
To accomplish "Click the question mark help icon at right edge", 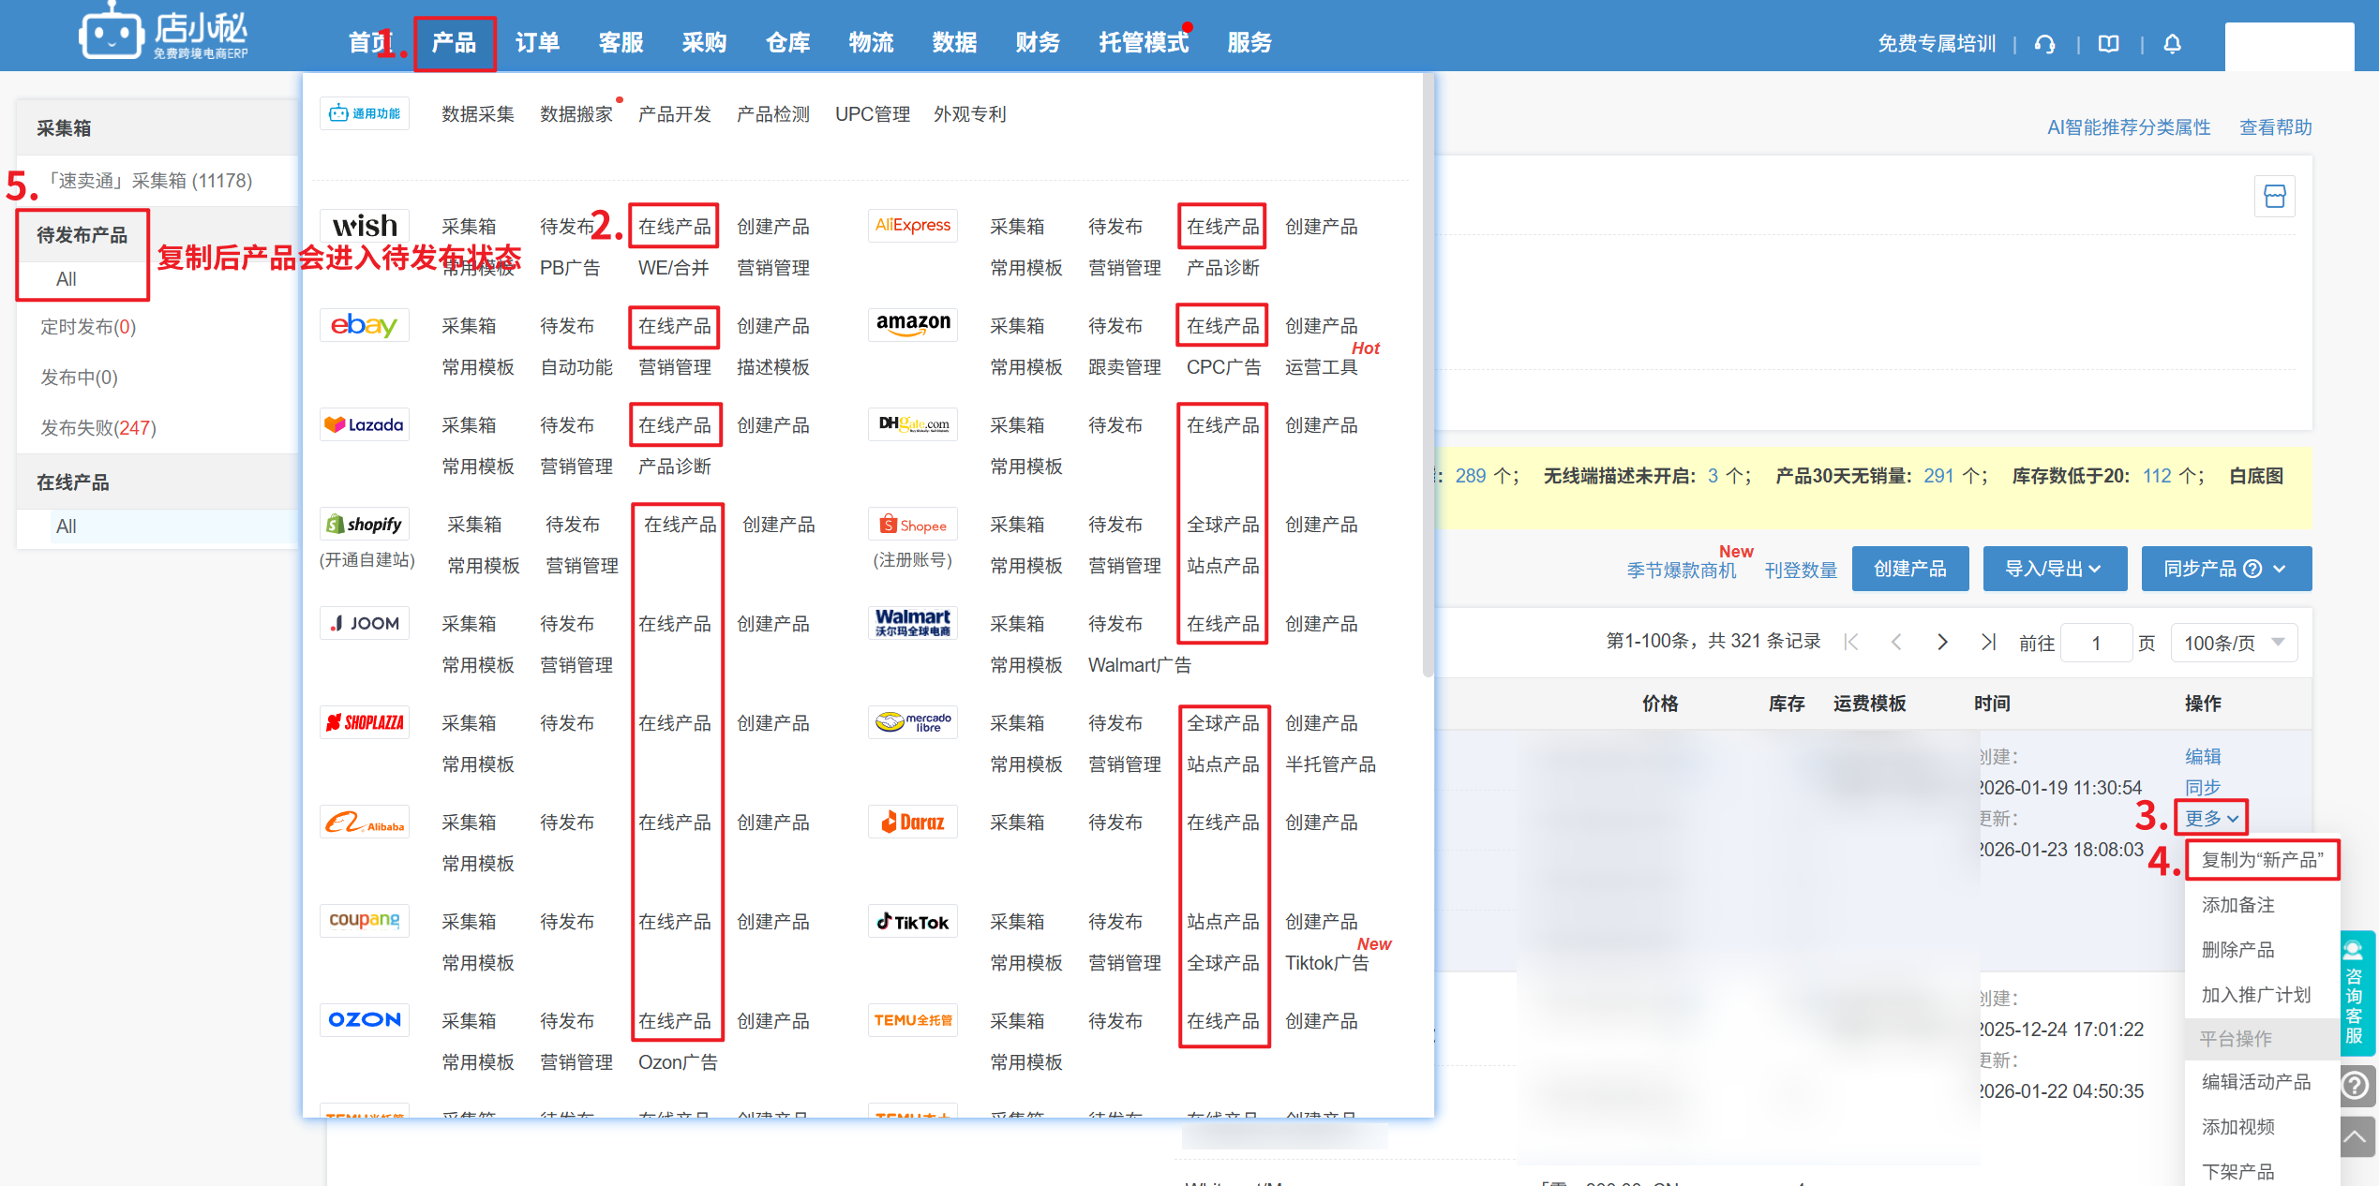I will tap(2356, 1086).
